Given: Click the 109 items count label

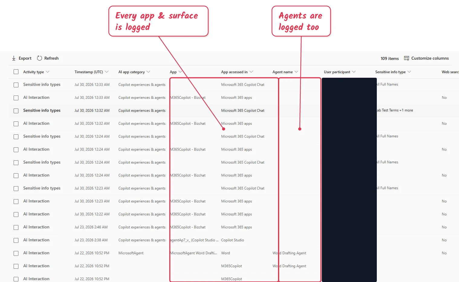Looking at the screenshot, I should click(390, 58).
